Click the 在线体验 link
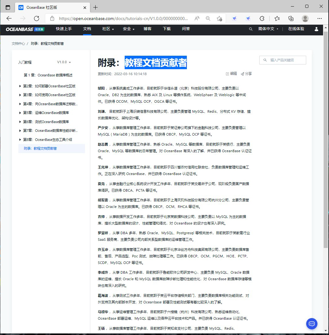This screenshot has height=335, width=329. [x=296, y=29]
